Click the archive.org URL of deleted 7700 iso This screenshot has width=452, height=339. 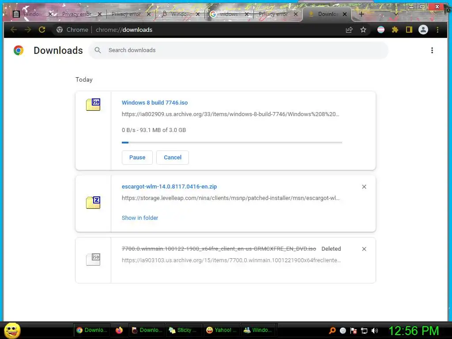231,260
